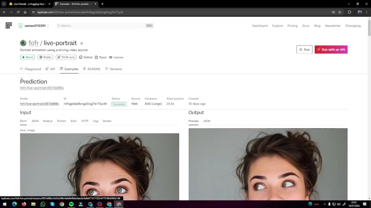Switch to the API tab

click(x=50, y=69)
